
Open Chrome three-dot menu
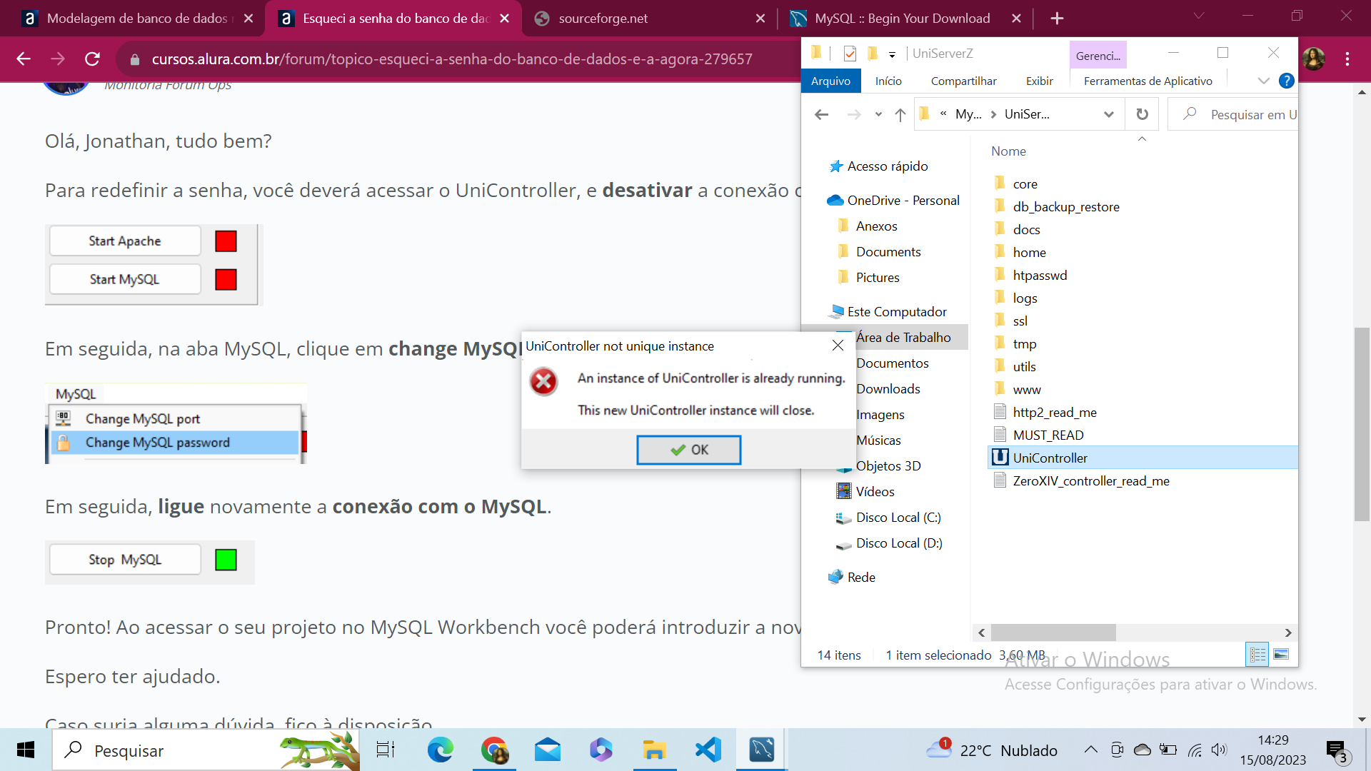click(1347, 59)
